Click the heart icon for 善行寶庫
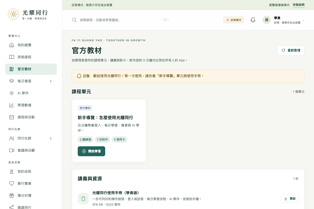The image size is (314, 209). click(12, 183)
